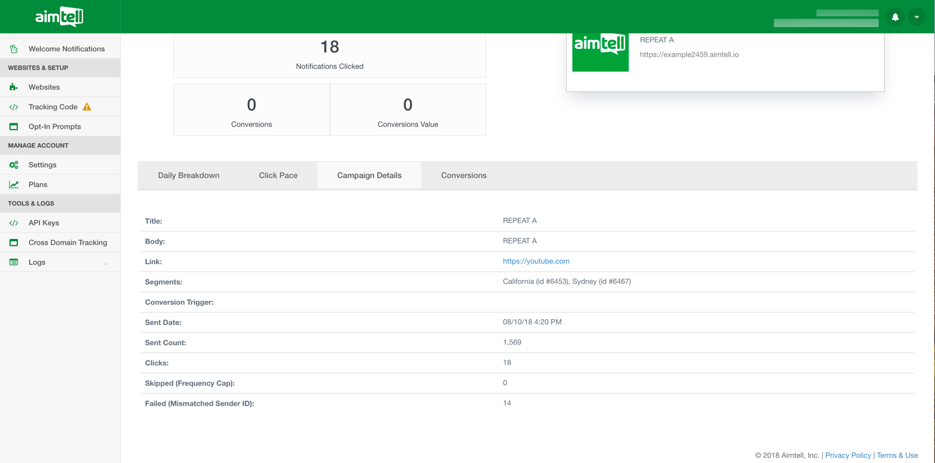Screen dimensions: 935x463
Task: Open the Privacy Policy footer link
Action: pos(848,455)
